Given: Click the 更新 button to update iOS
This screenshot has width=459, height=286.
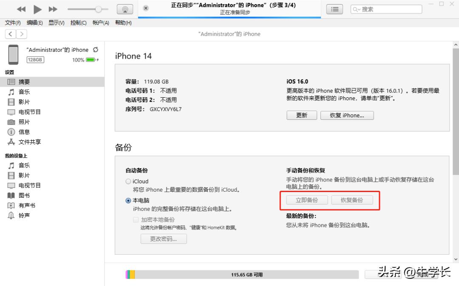Looking at the screenshot, I should (302, 115).
